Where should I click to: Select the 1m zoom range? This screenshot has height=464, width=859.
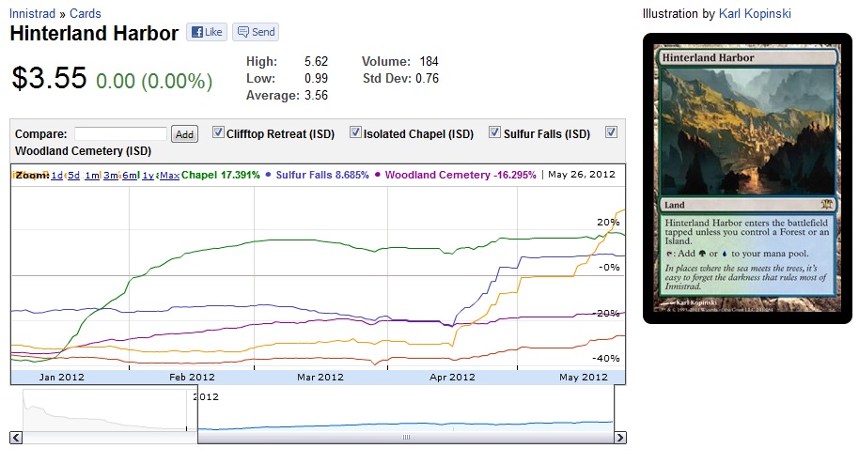click(x=92, y=176)
